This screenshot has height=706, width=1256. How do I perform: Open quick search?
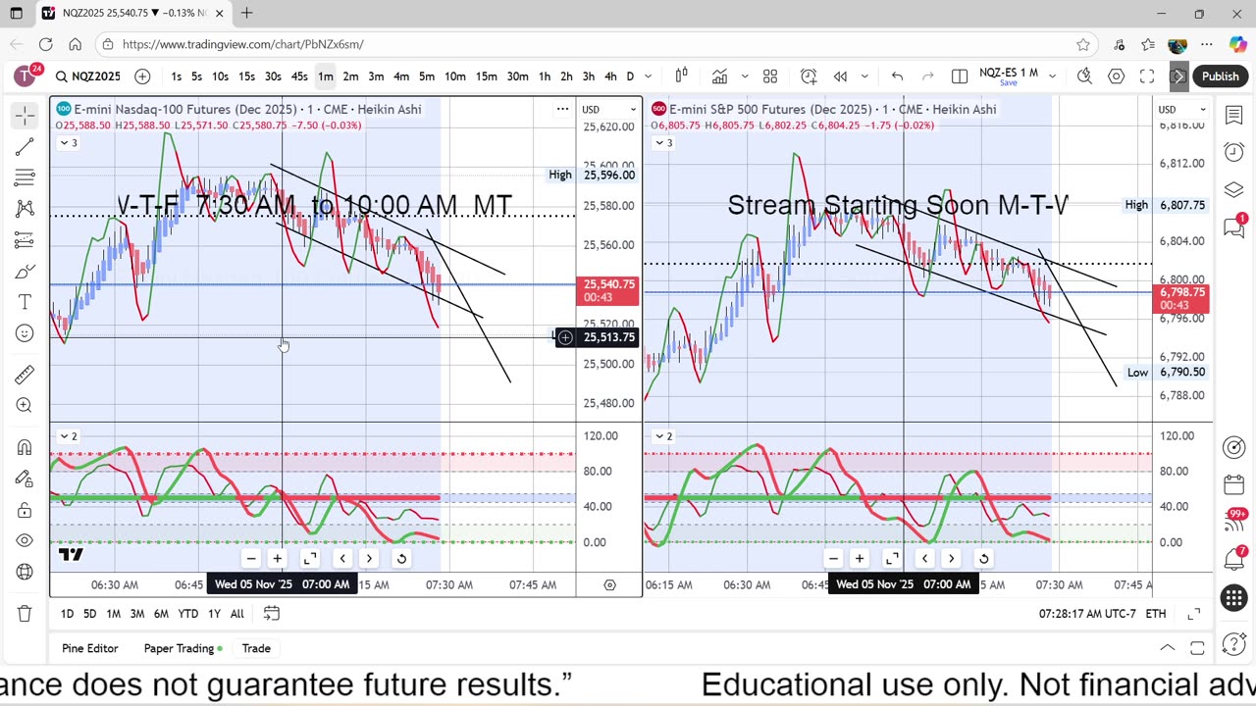click(x=1084, y=76)
